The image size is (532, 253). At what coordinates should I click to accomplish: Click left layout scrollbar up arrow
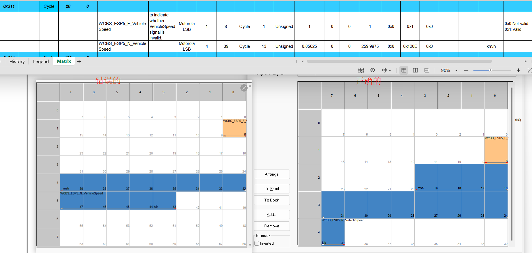click(x=250, y=86)
